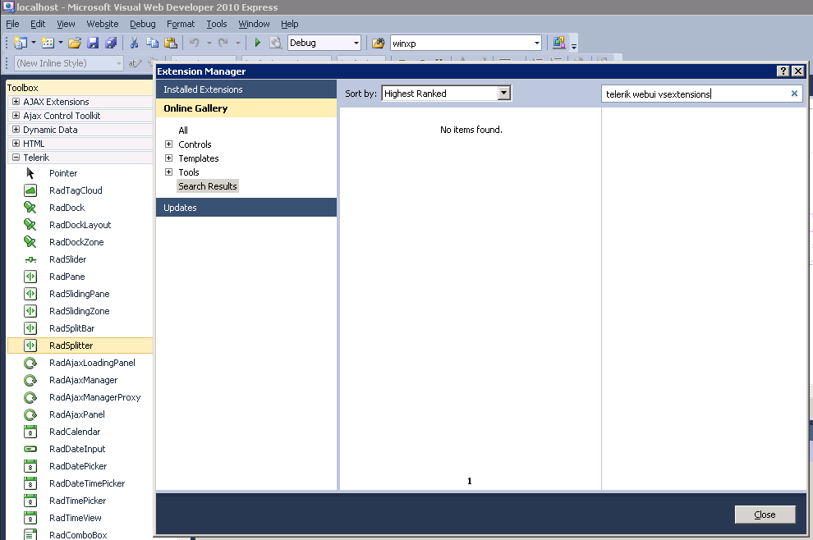Select the RadSlider toolbox icon

click(x=30, y=259)
